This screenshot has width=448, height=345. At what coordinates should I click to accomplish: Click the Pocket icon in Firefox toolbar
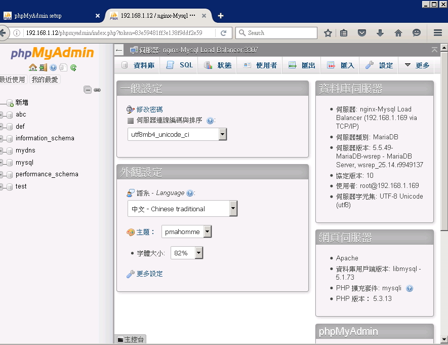click(362, 33)
